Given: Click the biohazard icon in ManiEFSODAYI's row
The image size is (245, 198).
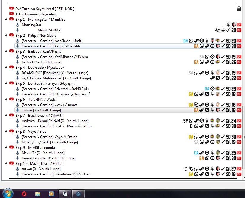Looking at the screenshot, I should (x=217, y=30).
